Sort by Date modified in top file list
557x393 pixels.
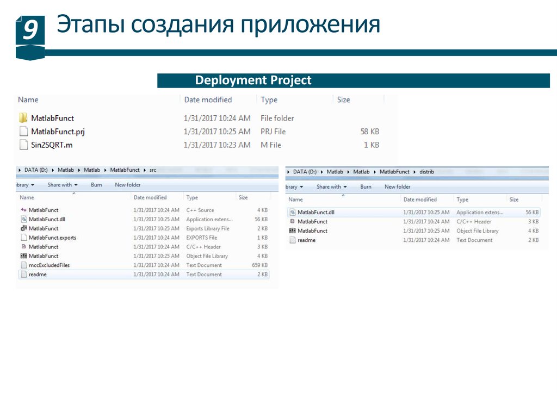tap(208, 100)
